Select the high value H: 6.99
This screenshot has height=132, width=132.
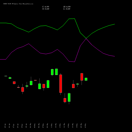67,7
